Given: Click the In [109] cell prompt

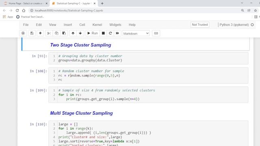Looking at the screenshot, I should pos(39,90).
